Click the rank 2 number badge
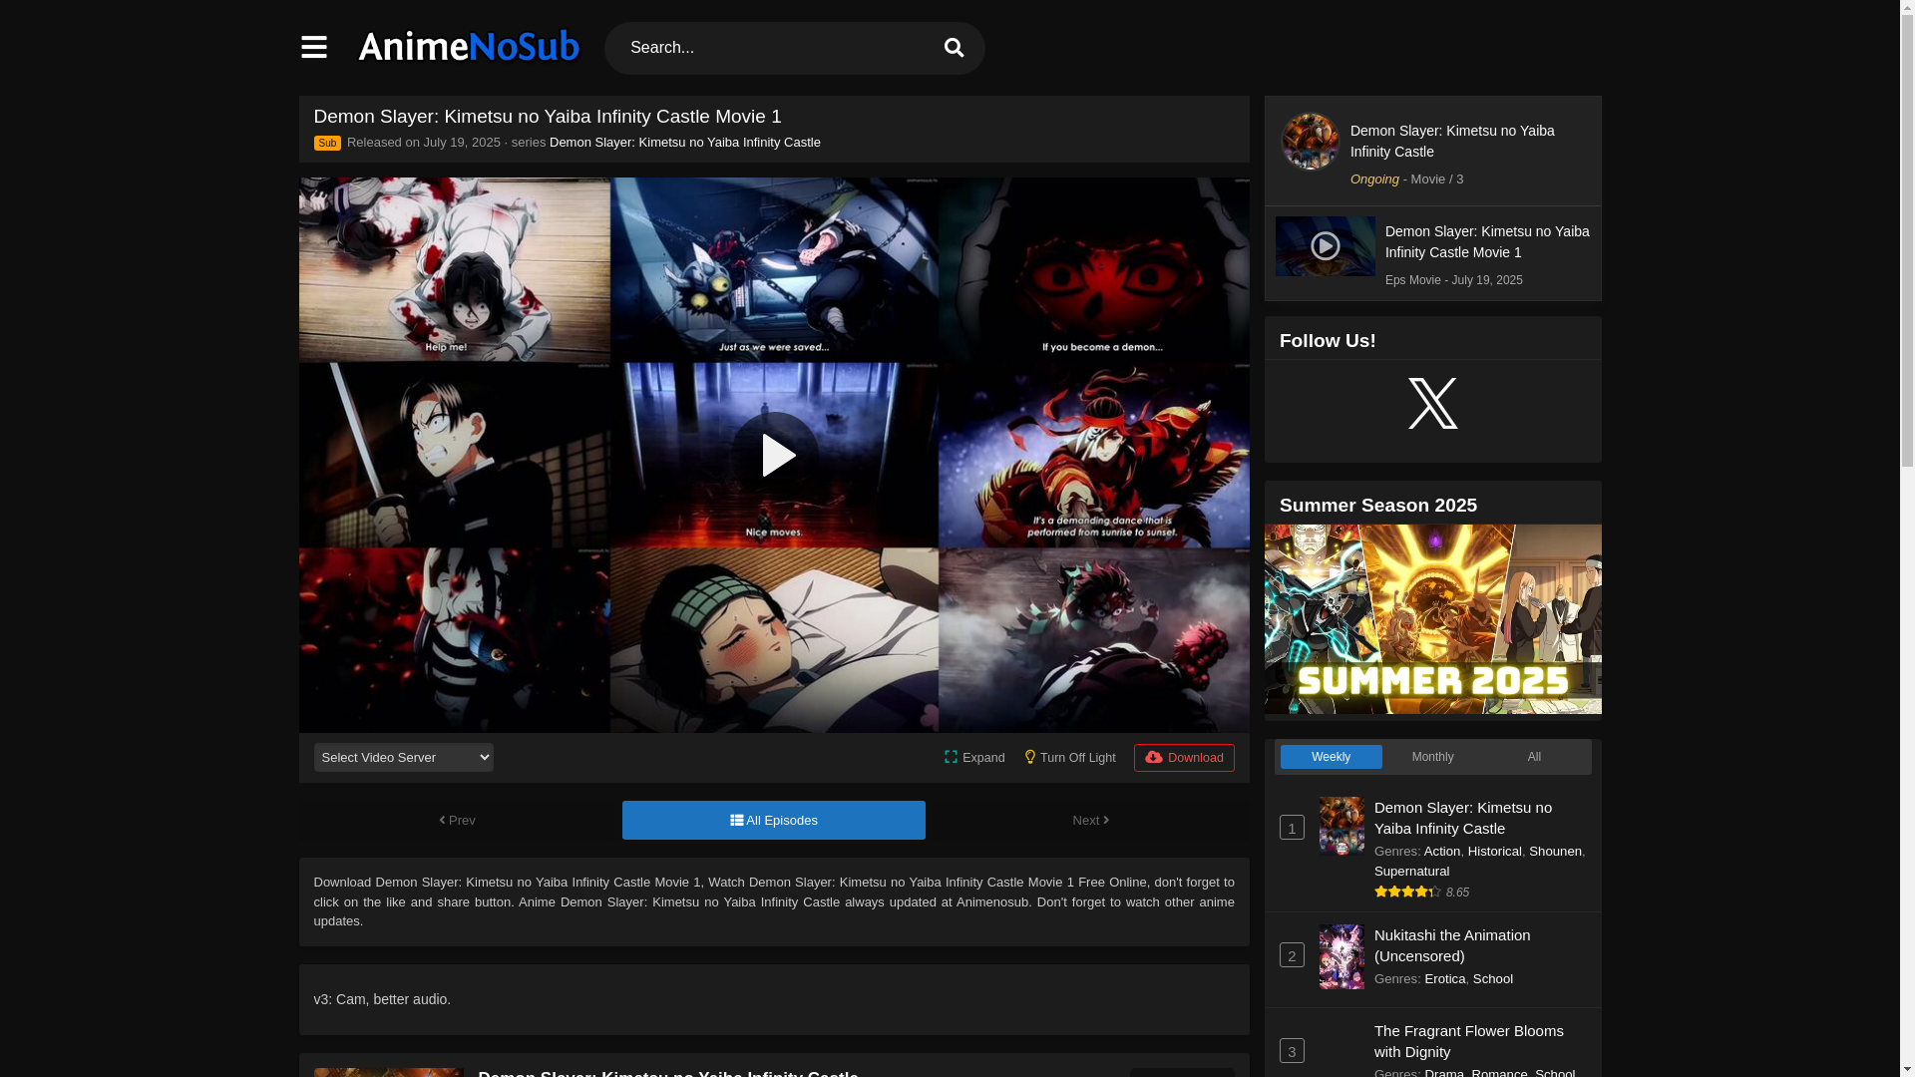1915x1077 pixels. (x=1292, y=954)
